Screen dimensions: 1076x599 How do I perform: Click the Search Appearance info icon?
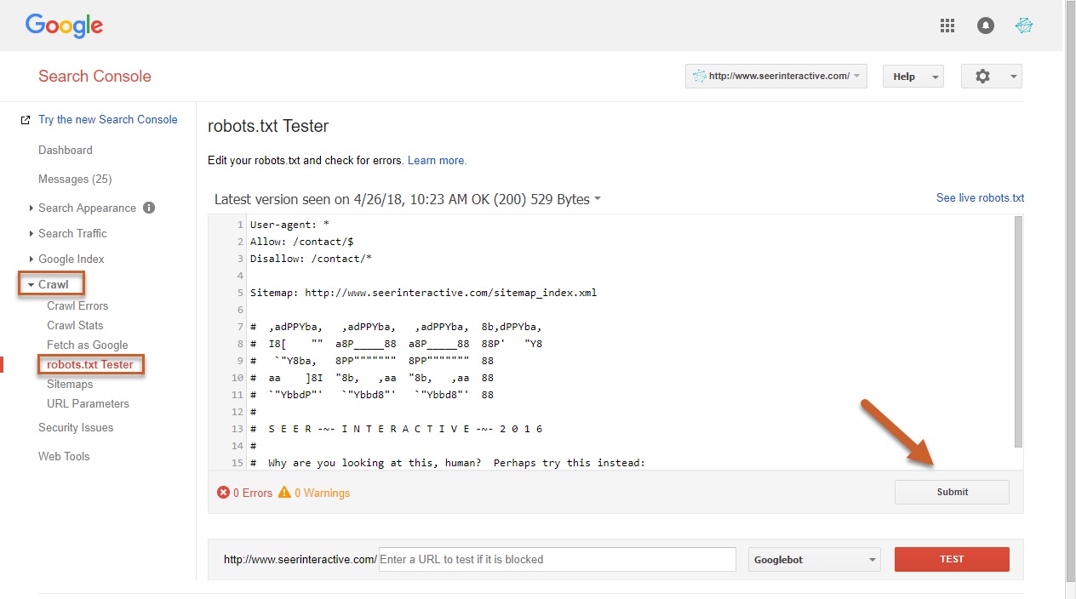[x=149, y=208]
